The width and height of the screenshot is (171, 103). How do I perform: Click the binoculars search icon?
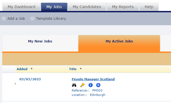point(74,85)
